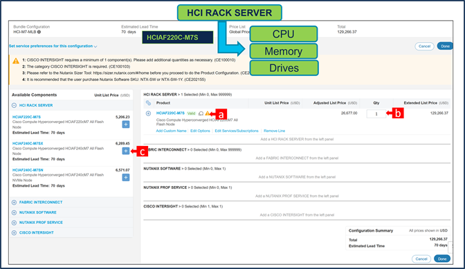Image resolution: width=465 pixels, height=269 pixels.
Task: Click the Extended List Price column header
Action: tap(426, 103)
